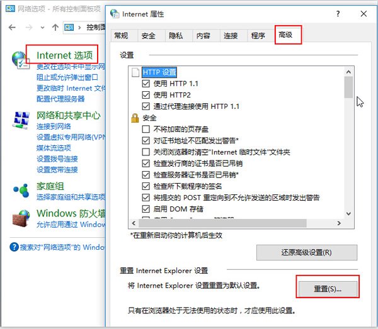This screenshot has height=329, width=378.
Task: Click the question mark help button in dialog
Action: [x=338, y=13]
